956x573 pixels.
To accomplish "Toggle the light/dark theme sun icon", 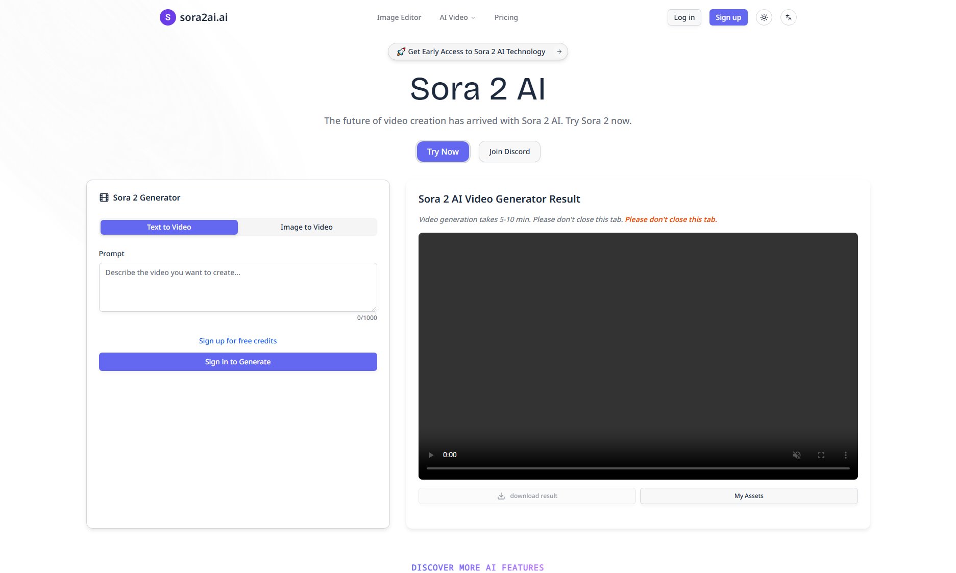I will (764, 17).
